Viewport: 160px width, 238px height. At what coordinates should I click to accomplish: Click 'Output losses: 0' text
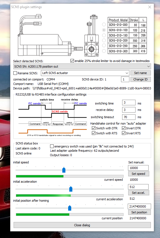tap(61, 155)
